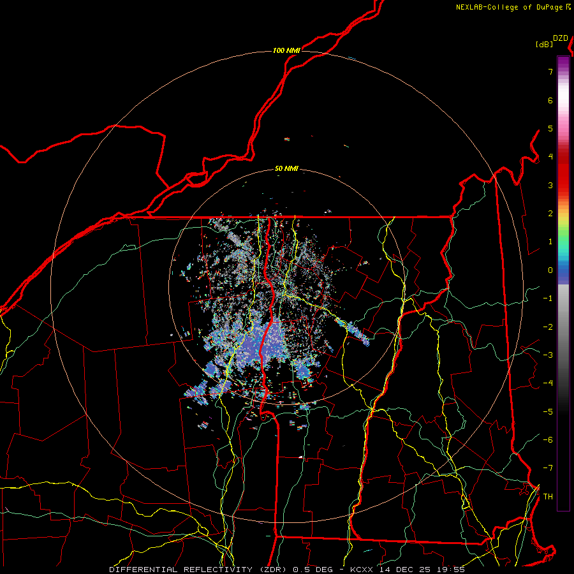
Task: Click the KCXX 14 DEC 25 19:55 timestamp
Action: click(x=408, y=570)
